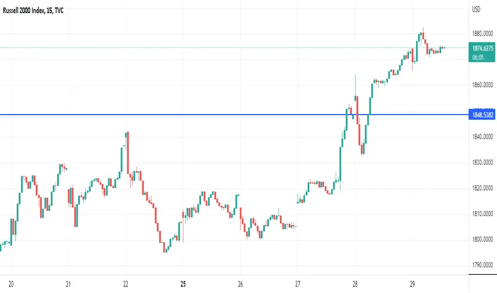The image size is (497, 293).
Task: Click the 1880.0000 price axis label
Action: coord(483,34)
